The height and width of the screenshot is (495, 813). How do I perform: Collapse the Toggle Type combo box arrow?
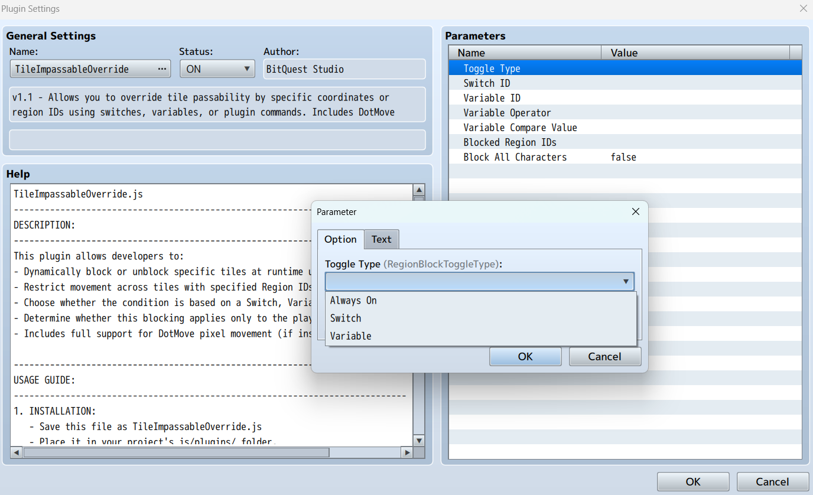pos(626,282)
